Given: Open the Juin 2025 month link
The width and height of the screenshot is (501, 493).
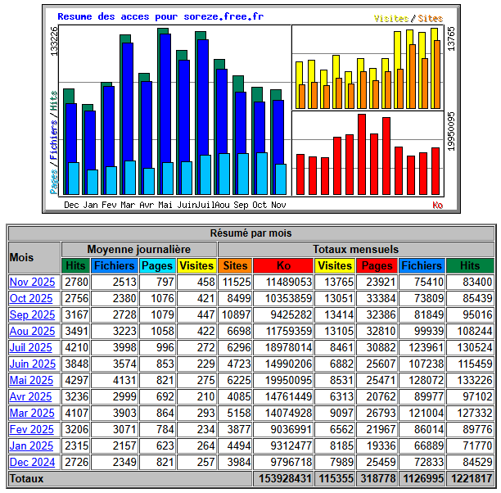Looking at the screenshot, I should pos(31,364).
